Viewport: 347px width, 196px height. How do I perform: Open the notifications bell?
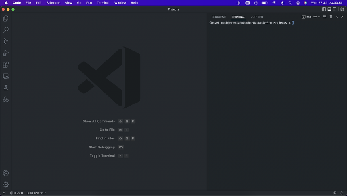pos(342,193)
